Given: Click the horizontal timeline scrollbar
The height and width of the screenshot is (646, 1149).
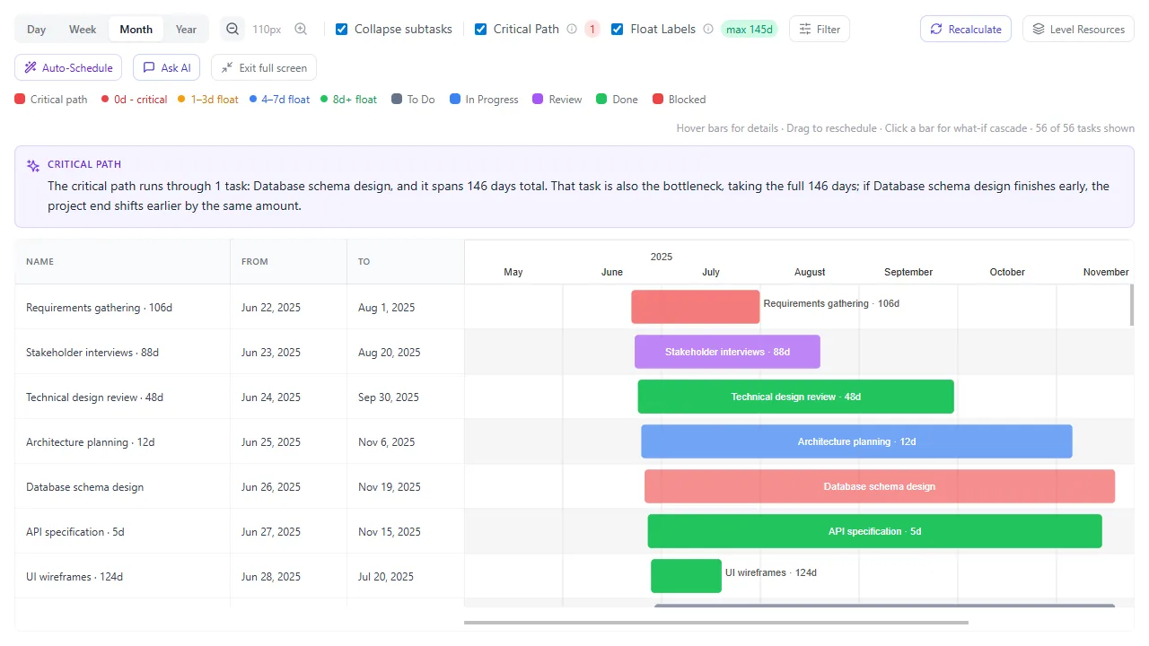Looking at the screenshot, I should tap(716, 622).
